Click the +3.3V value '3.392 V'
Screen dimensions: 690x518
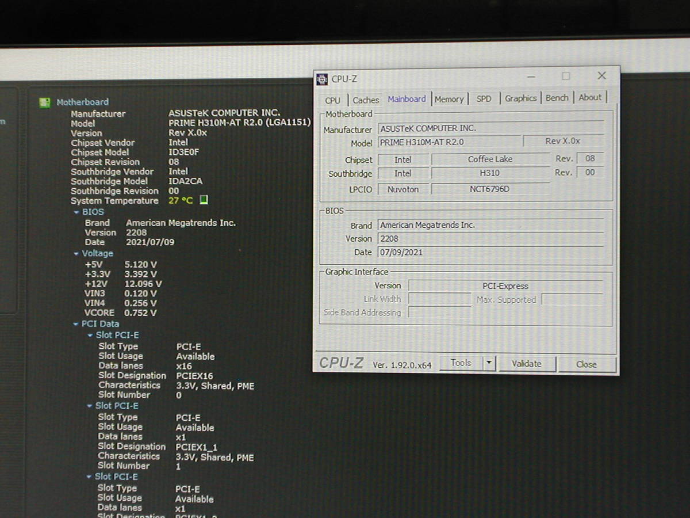click(x=140, y=275)
